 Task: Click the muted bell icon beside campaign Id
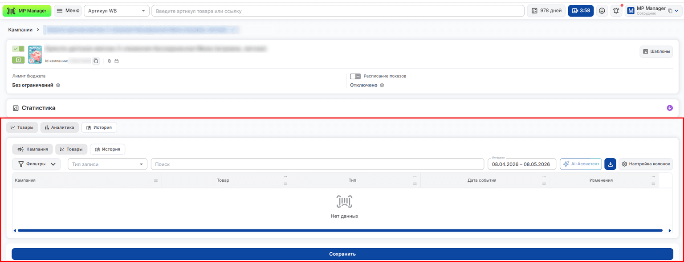coord(110,61)
